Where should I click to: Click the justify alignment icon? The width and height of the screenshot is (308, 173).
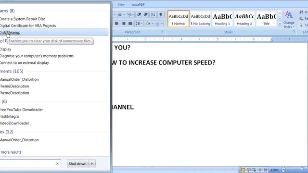pyautogui.click(x=130, y=24)
